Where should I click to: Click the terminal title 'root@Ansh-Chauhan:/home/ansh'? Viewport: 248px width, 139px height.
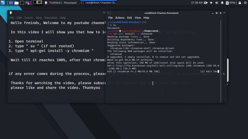[x=161, y=13]
